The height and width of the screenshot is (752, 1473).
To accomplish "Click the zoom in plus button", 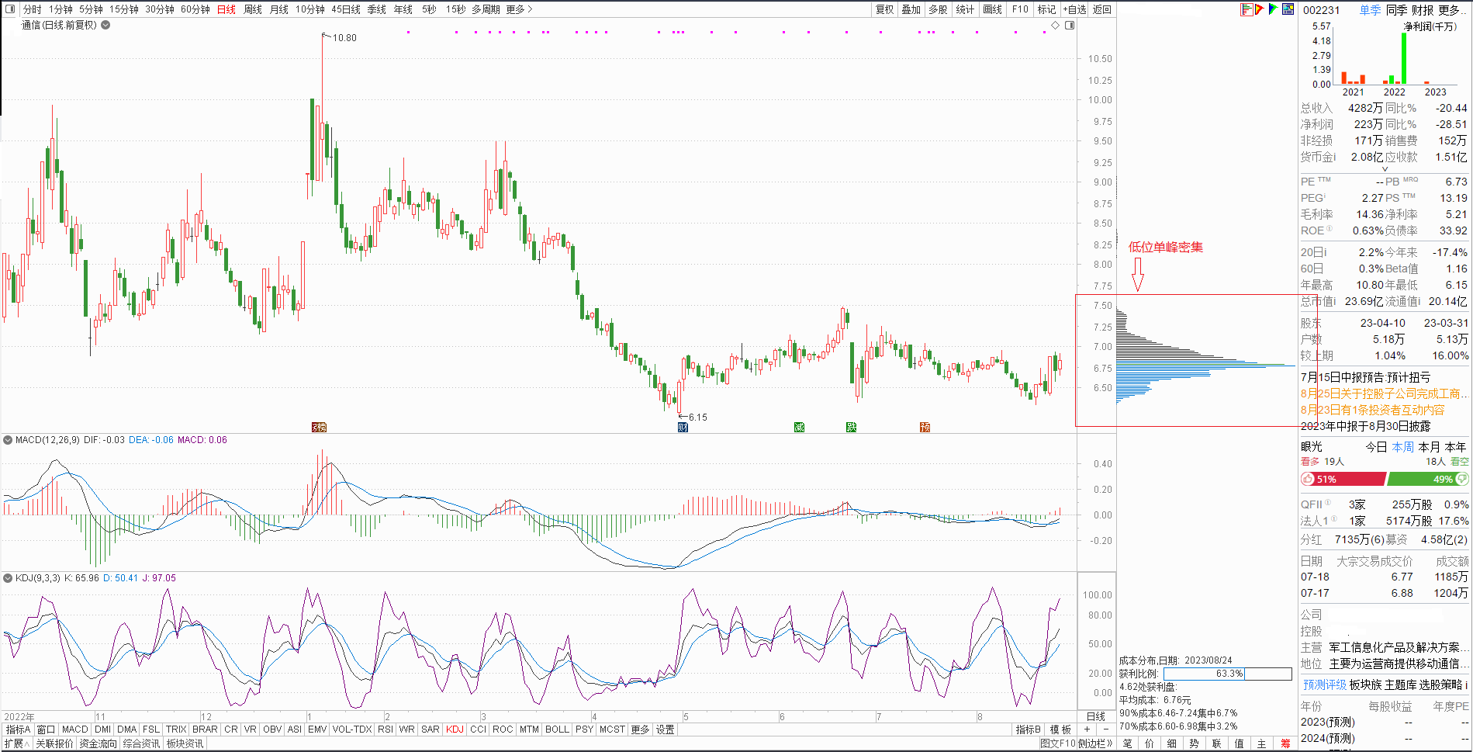I will [x=1087, y=729].
